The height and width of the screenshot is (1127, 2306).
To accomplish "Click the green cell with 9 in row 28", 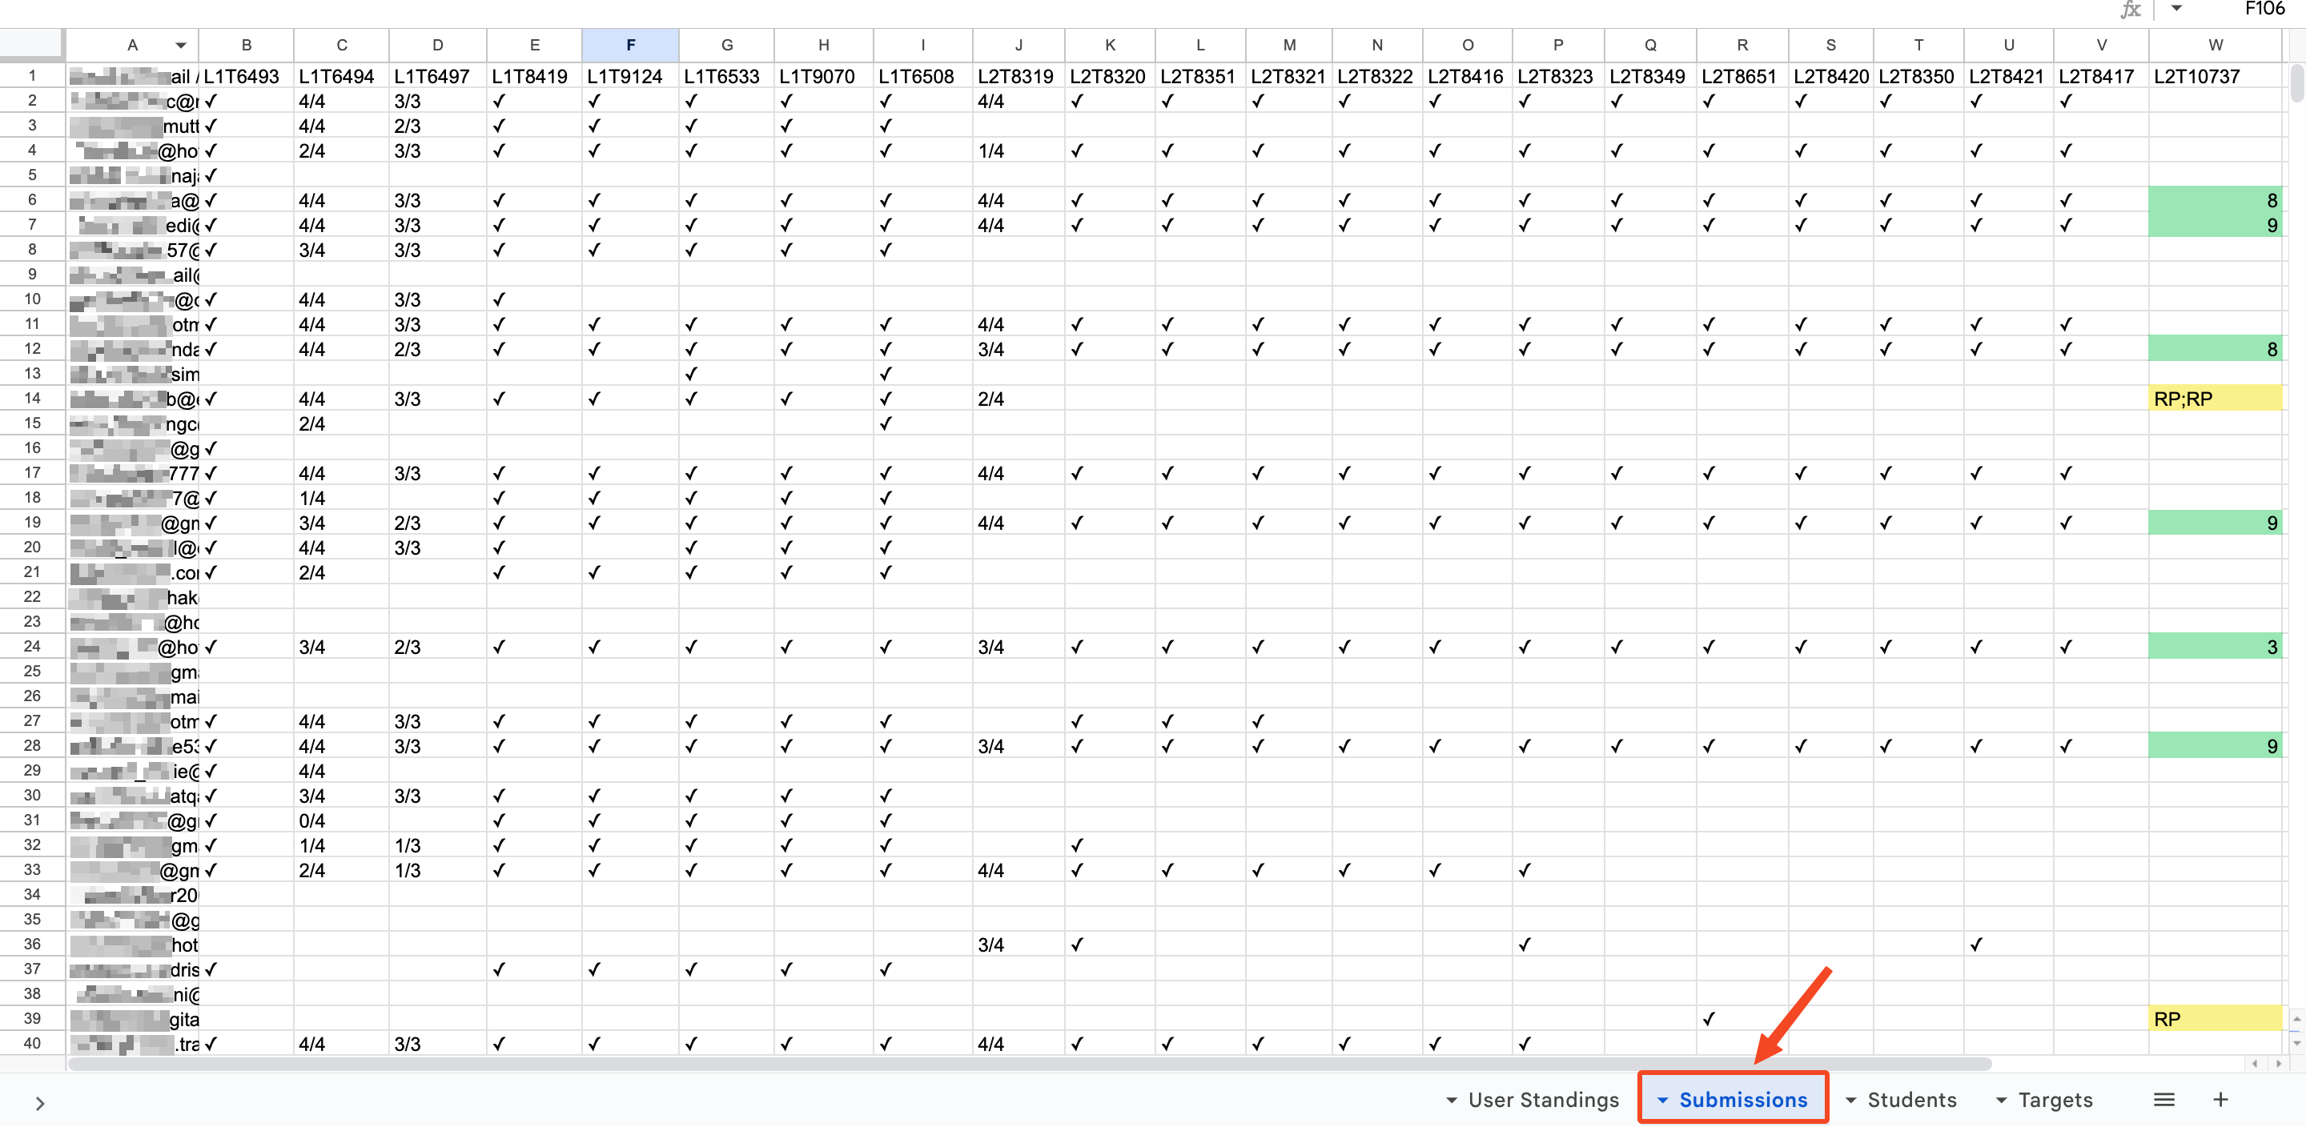I will 2215,746.
